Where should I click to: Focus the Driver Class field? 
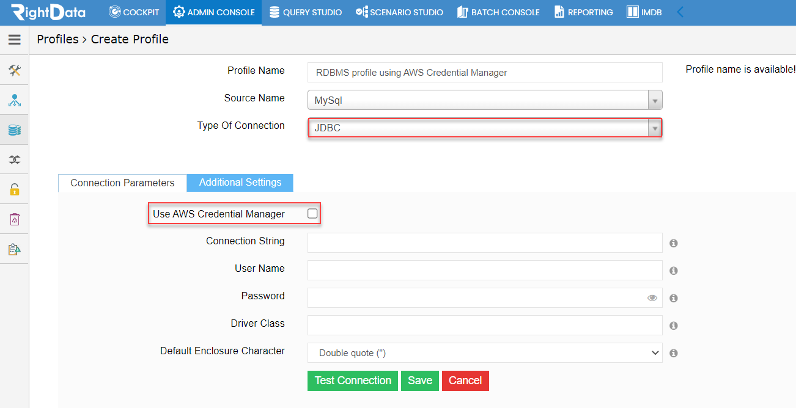tap(485, 325)
